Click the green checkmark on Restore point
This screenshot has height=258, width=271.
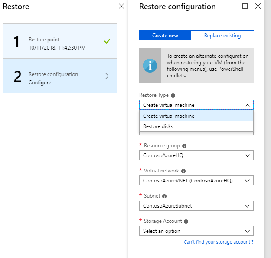click(107, 41)
